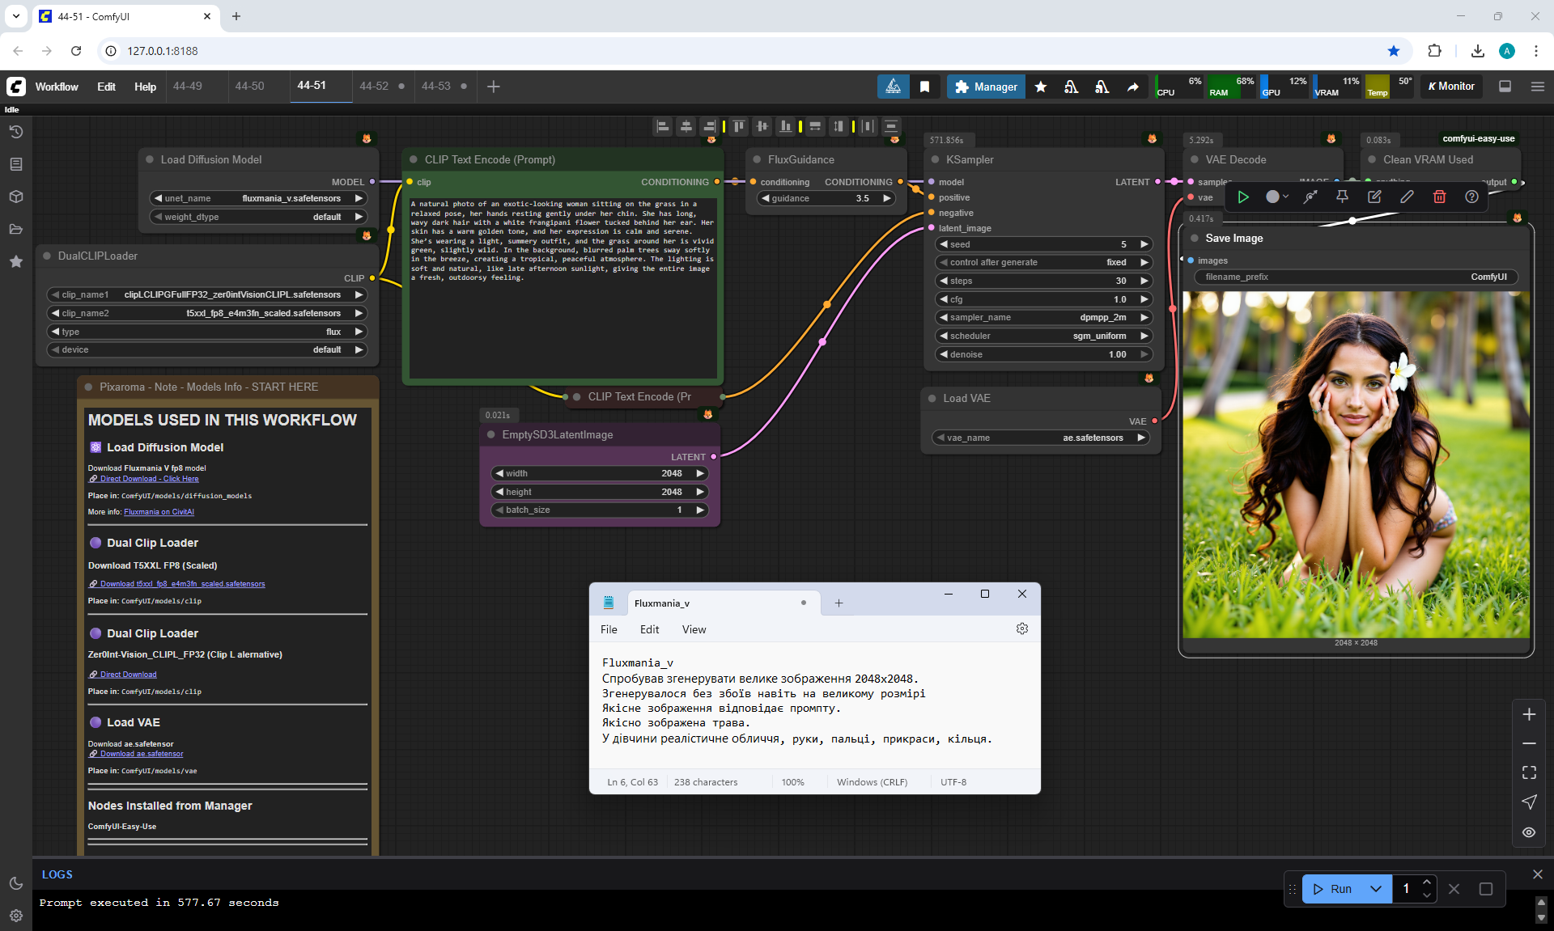Open the Manager button
The width and height of the screenshot is (1554, 931).
(986, 87)
